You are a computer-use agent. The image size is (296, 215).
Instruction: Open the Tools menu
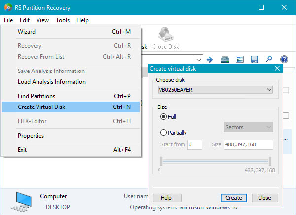[x=63, y=20]
